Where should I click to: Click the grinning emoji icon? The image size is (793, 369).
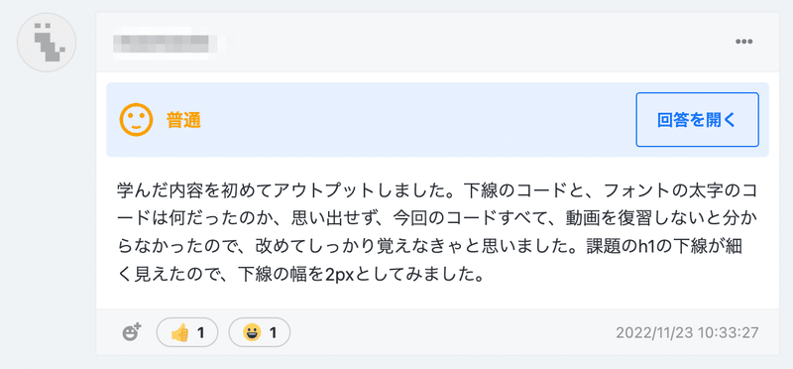pos(252,333)
